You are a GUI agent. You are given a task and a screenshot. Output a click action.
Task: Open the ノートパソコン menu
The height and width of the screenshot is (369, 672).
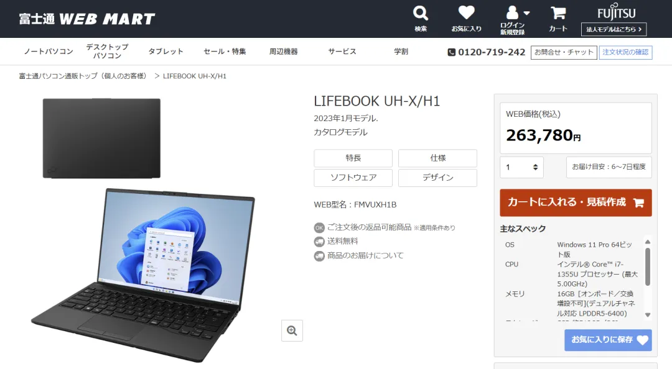tap(49, 52)
